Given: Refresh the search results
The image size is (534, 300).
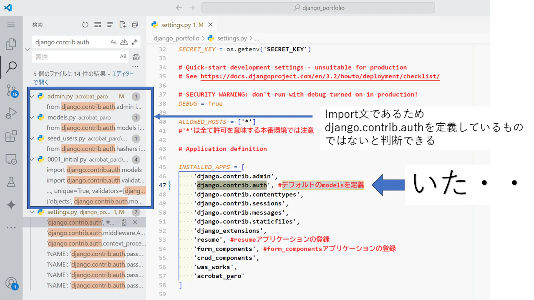Looking at the screenshot, I should (85, 25).
